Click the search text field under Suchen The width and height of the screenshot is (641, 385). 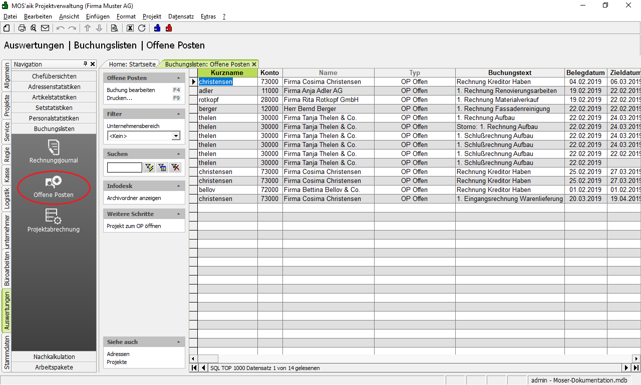(124, 167)
